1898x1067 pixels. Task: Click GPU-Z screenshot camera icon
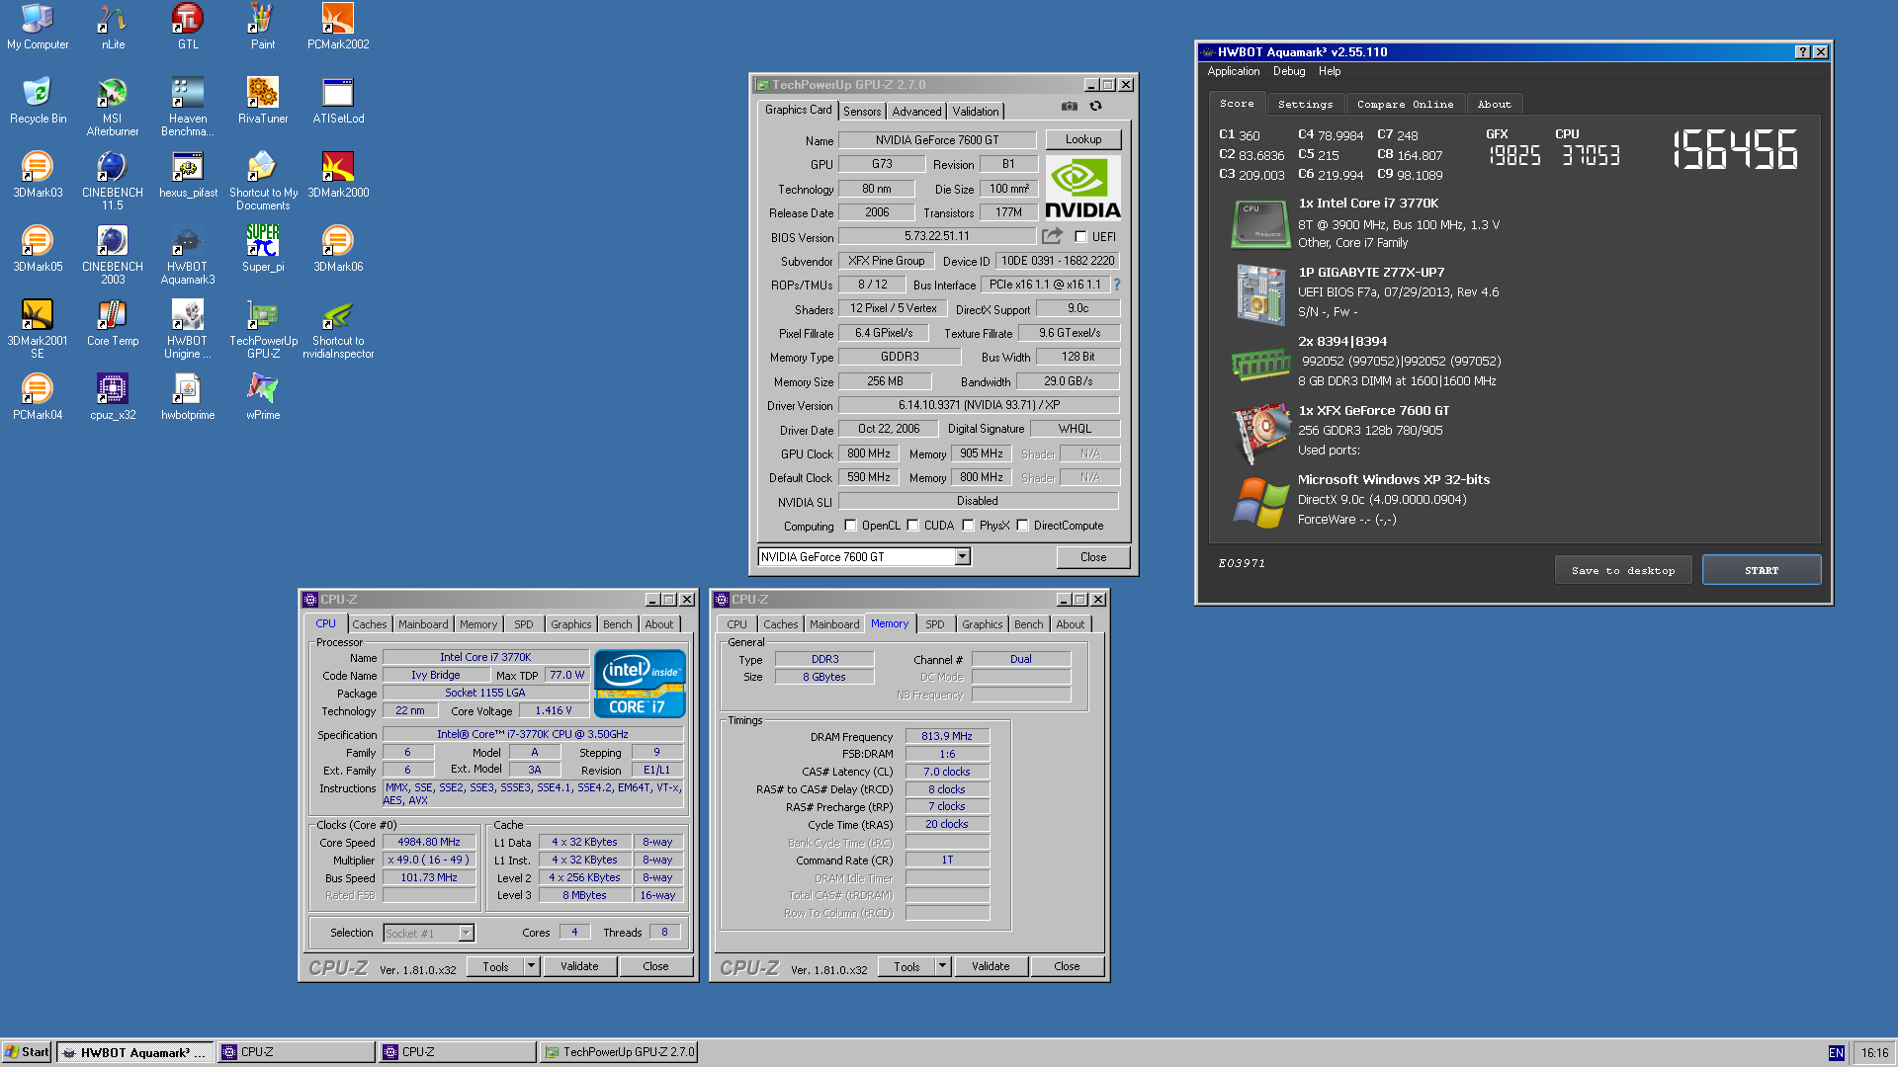tap(1069, 106)
